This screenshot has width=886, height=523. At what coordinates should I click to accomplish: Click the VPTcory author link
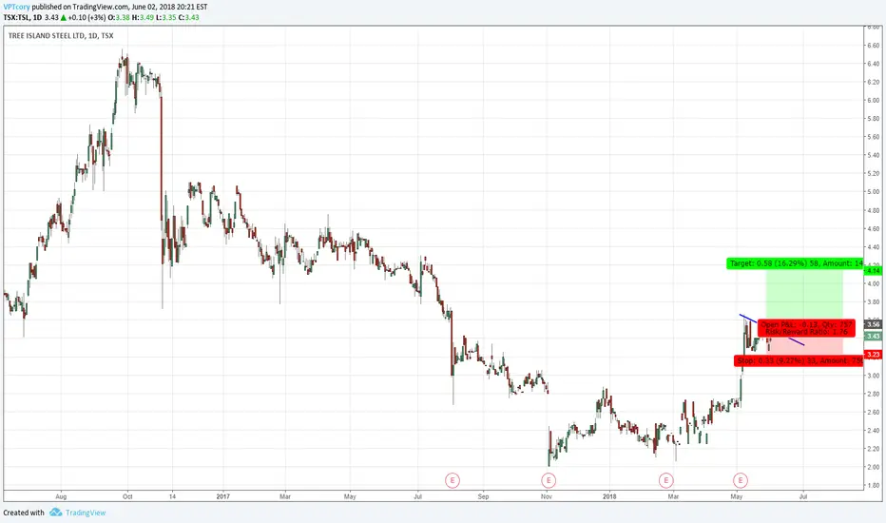[x=16, y=7]
